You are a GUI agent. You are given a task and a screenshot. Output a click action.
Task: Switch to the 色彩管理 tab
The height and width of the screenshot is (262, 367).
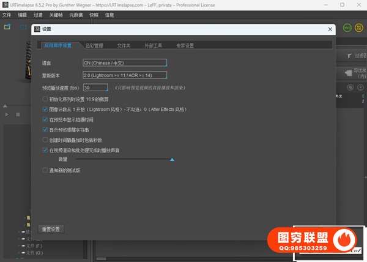(x=94, y=45)
